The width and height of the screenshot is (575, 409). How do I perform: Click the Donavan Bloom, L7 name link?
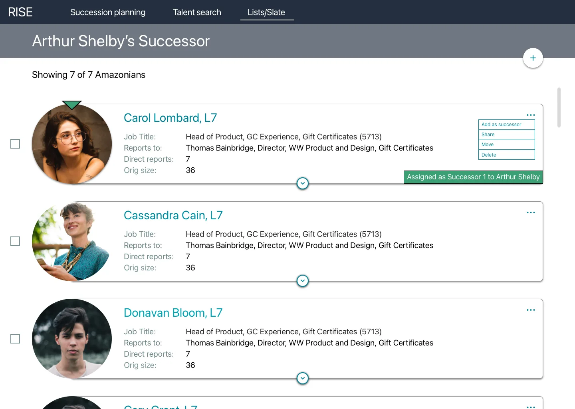(x=173, y=313)
